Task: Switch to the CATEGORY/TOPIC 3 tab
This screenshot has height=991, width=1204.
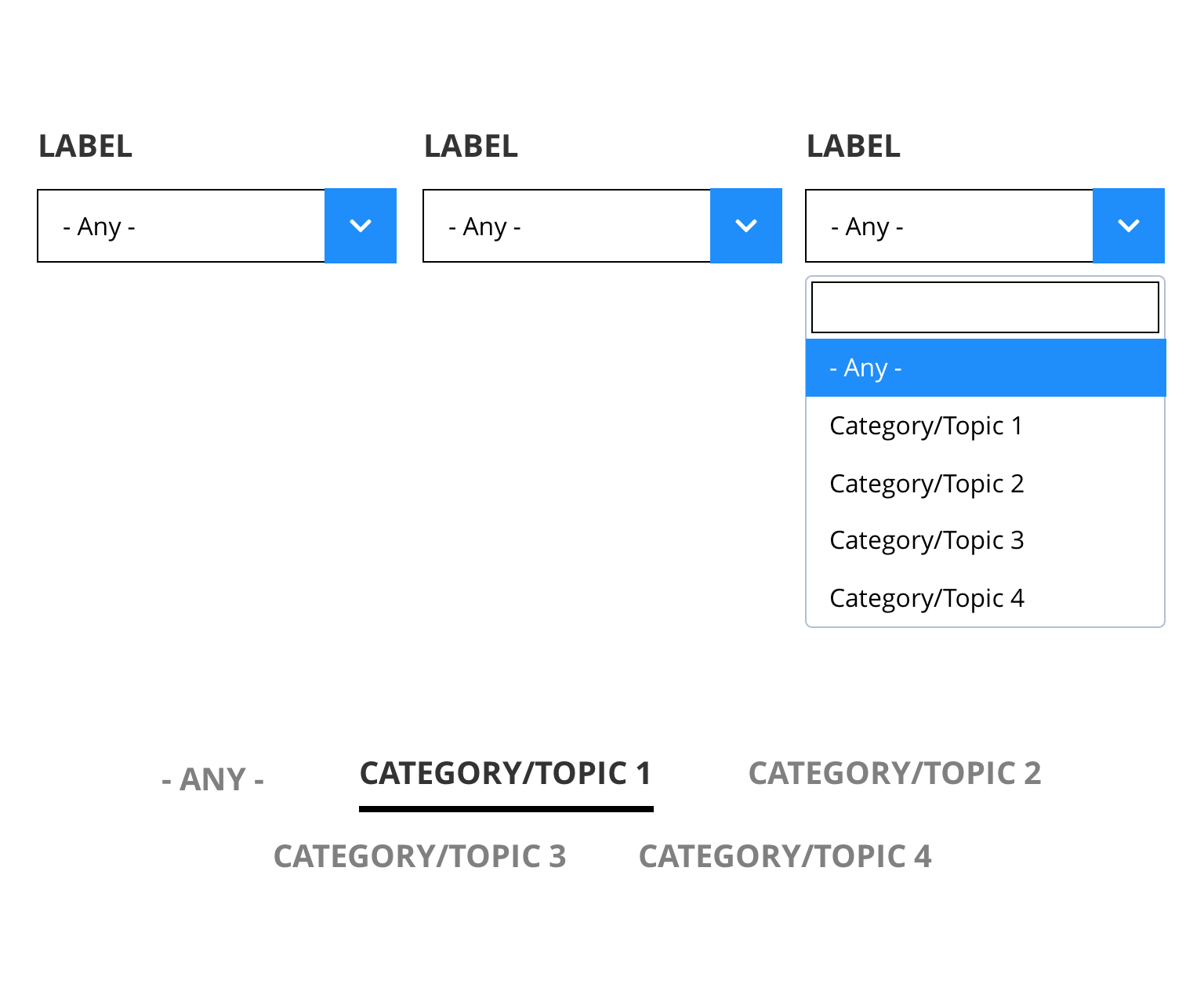Action: [419, 856]
